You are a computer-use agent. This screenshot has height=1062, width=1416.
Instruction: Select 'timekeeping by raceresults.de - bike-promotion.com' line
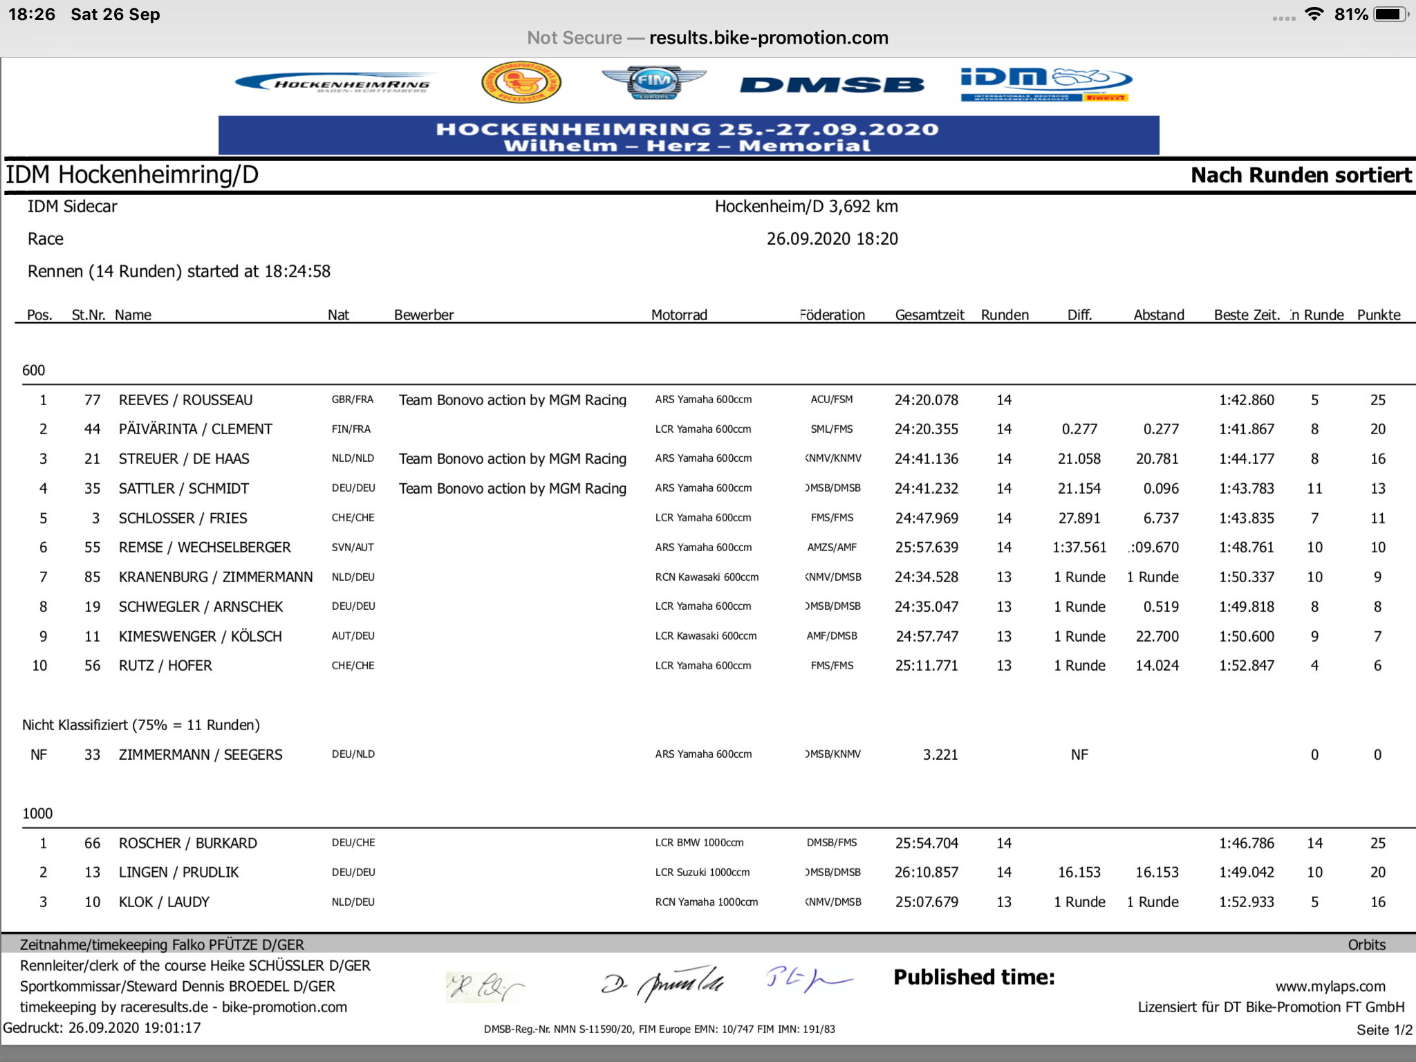point(183,1007)
